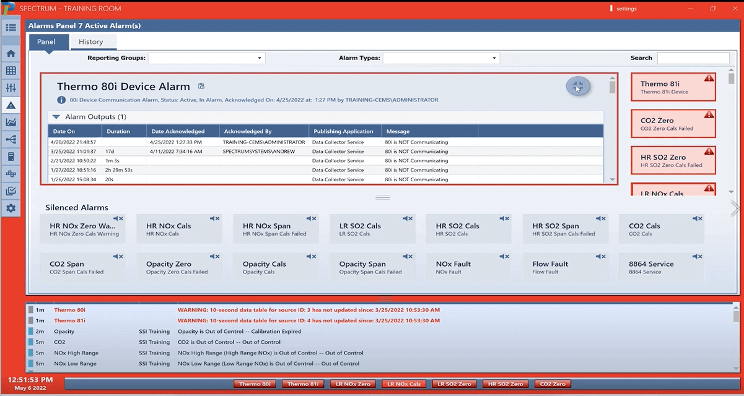744x396 pixels.
Task: Go to Home in sidebar
Action: click(11, 53)
